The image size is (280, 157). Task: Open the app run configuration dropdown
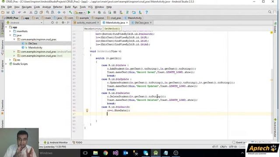click(x=80, y=13)
